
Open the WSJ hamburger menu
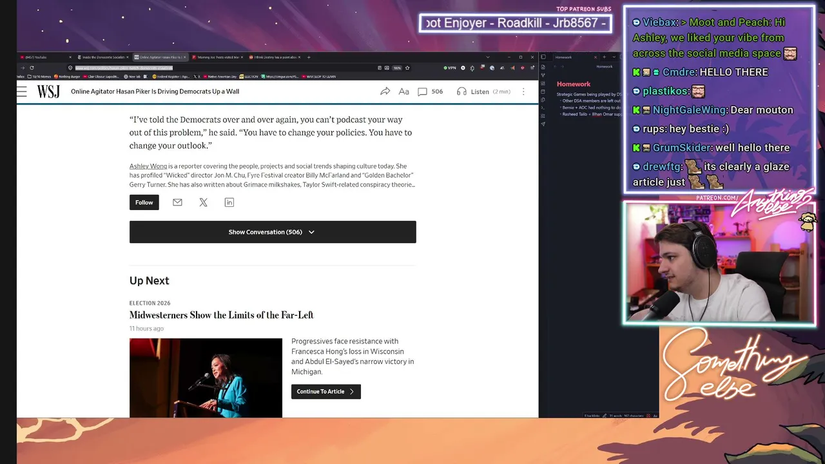click(x=23, y=92)
